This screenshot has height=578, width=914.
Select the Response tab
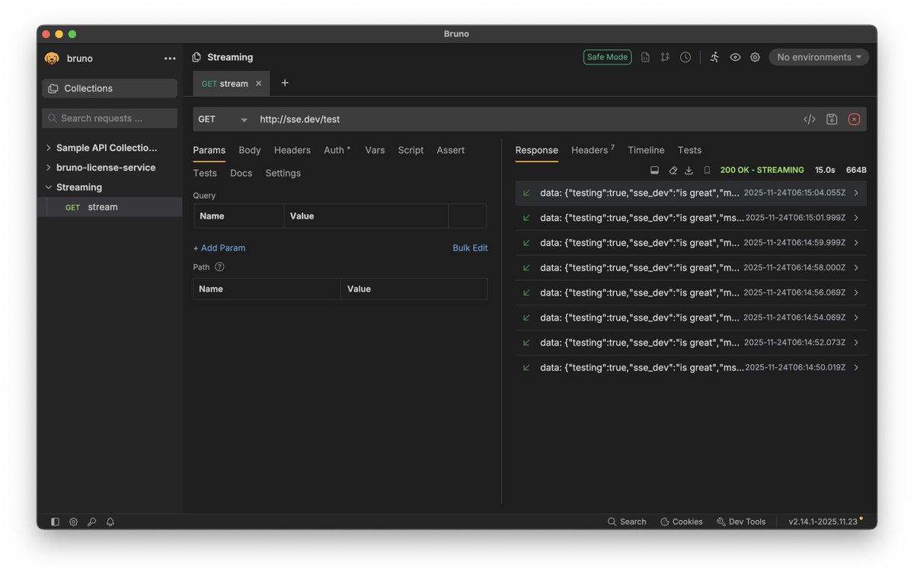click(537, 150)
